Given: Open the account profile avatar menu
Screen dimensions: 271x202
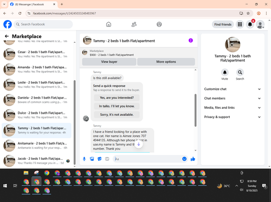Looking at the screenshot, I should click(x=260, y=24).
